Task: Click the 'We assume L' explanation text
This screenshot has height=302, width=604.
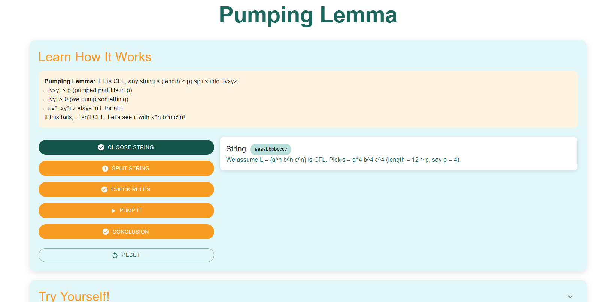Action: tap(343, 160)
